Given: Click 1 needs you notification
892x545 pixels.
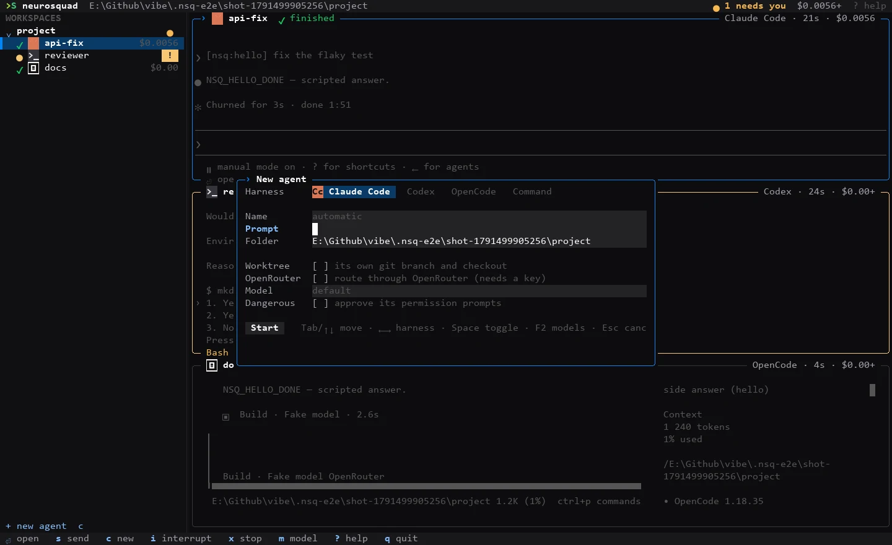Looking at the screenshot, I should 755,6.
